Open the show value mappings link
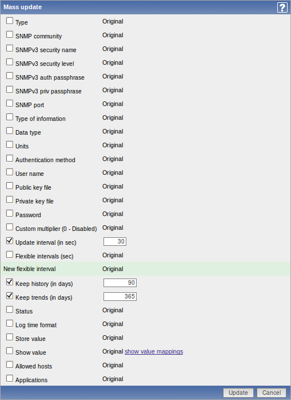Screen dimensions: 291x400 (154, 351)
